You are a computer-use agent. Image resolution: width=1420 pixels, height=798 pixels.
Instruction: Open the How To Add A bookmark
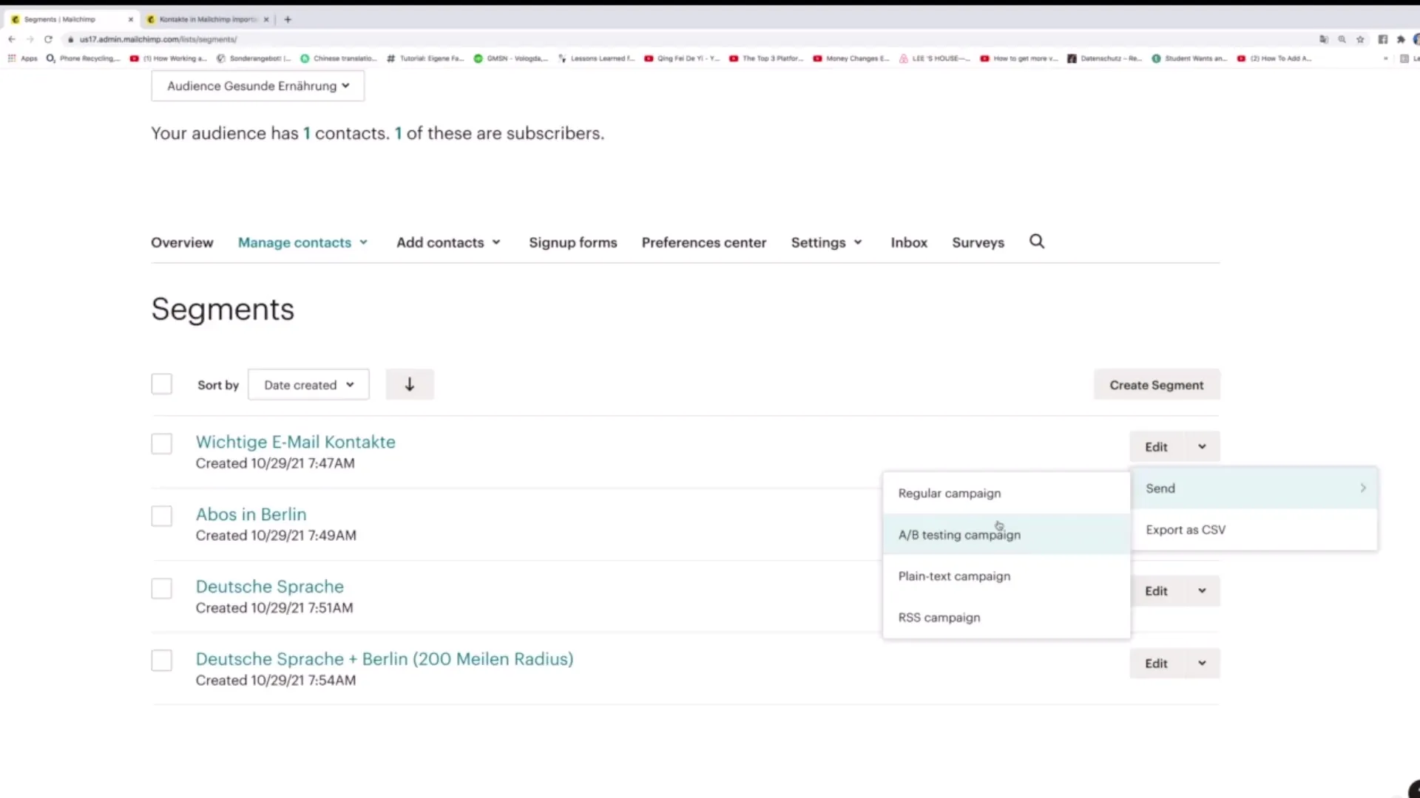1274,58
